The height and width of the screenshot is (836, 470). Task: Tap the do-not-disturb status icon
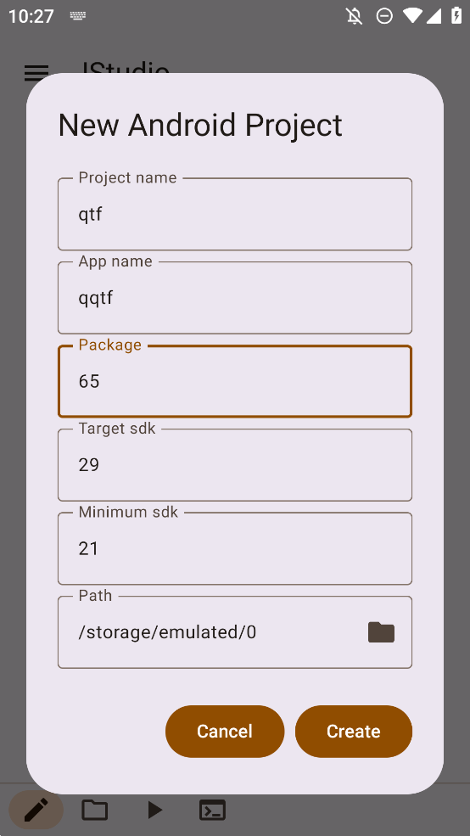(384, 16)
